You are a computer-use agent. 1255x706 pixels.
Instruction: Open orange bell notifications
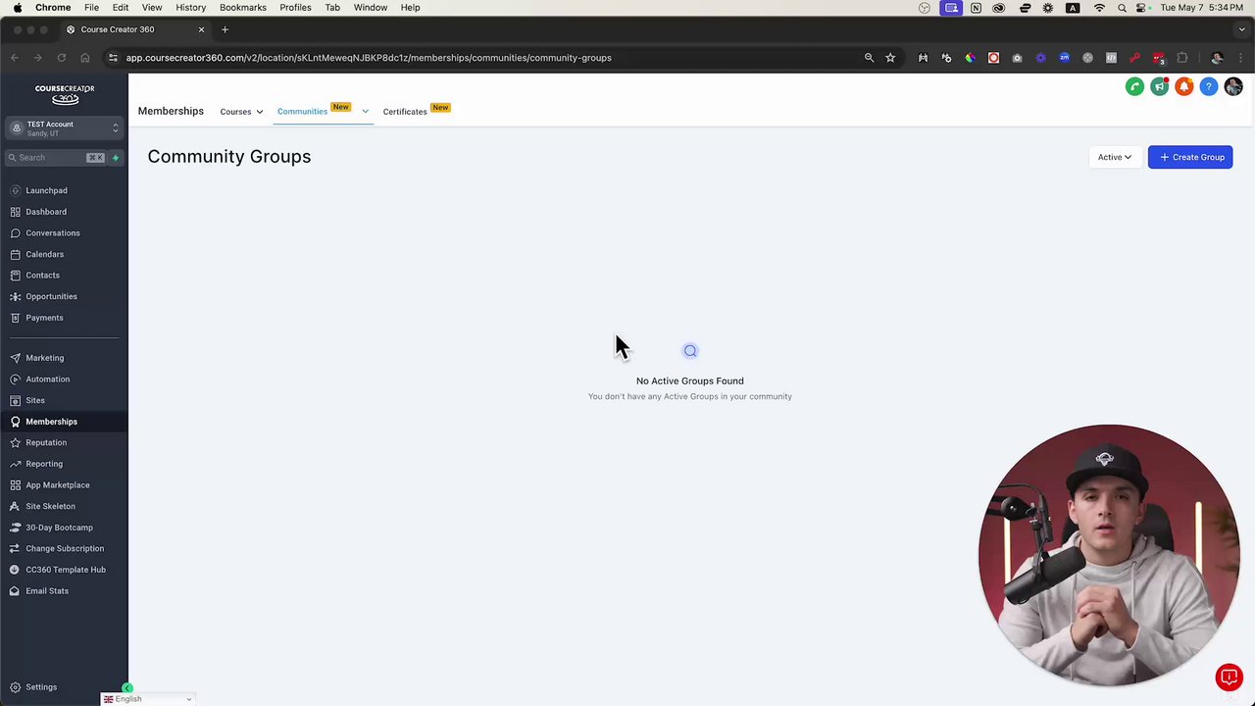pyautogui.click(x=1183, y=87)
